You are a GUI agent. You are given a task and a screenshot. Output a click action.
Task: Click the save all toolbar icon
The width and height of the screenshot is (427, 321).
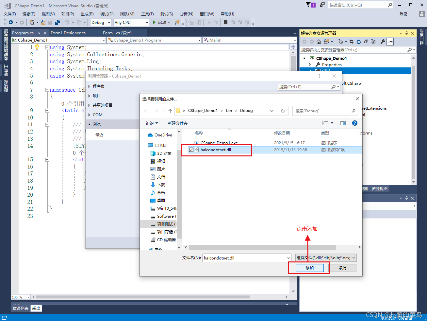pyautogui.click(x=57, y=22)
